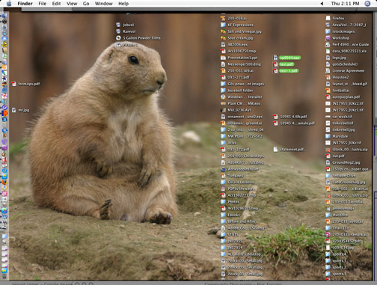Open the Edit menu
Screen dimensions: 377x285
point(56,4)
